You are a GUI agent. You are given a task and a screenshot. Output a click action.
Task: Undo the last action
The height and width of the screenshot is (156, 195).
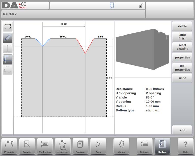pyautogui.click(x=182, y=78)
